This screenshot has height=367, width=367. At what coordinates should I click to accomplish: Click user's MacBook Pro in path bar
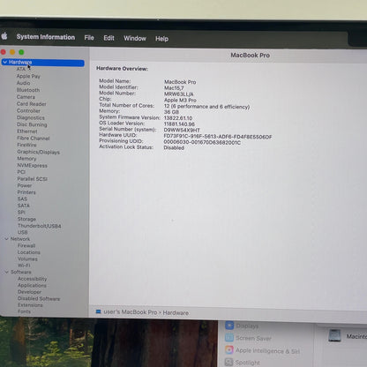131,312
